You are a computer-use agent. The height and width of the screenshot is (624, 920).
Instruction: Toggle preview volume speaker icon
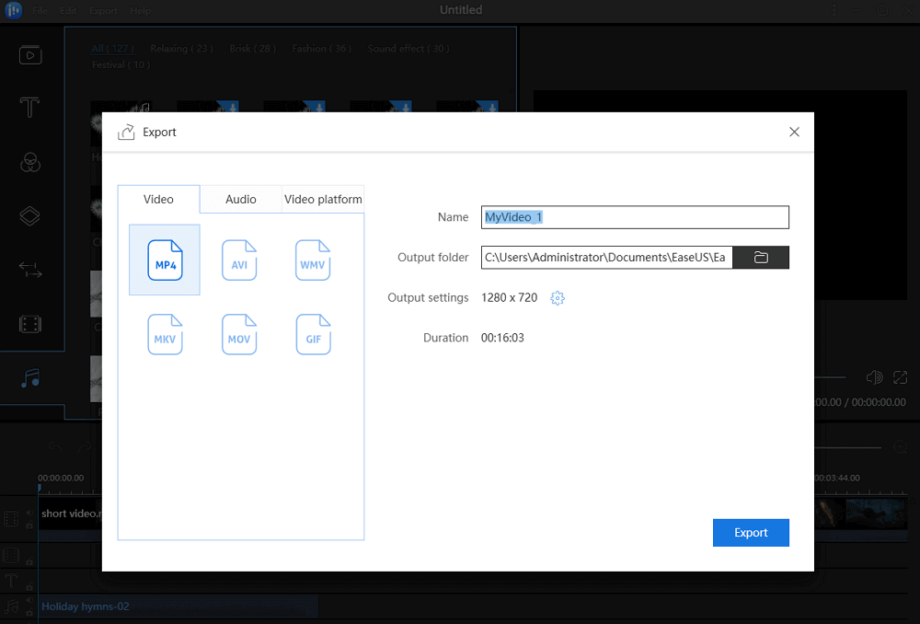coord(874,377)
